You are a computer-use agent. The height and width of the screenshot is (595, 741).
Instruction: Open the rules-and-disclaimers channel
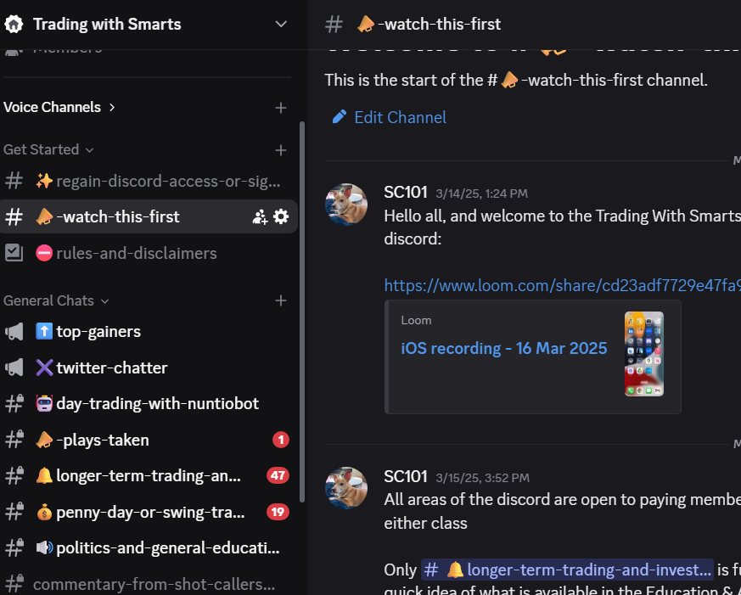(136, 254)
